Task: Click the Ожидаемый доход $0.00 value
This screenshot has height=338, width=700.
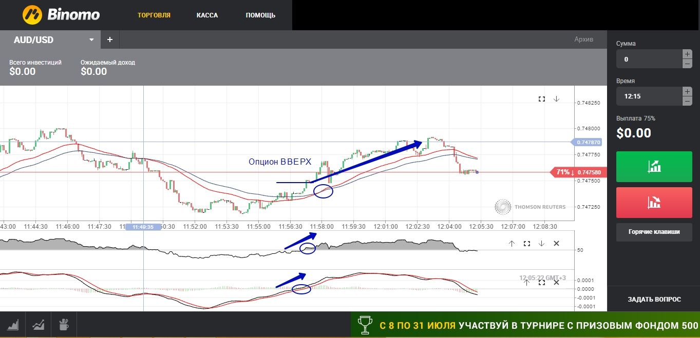Action: [94, 71]
